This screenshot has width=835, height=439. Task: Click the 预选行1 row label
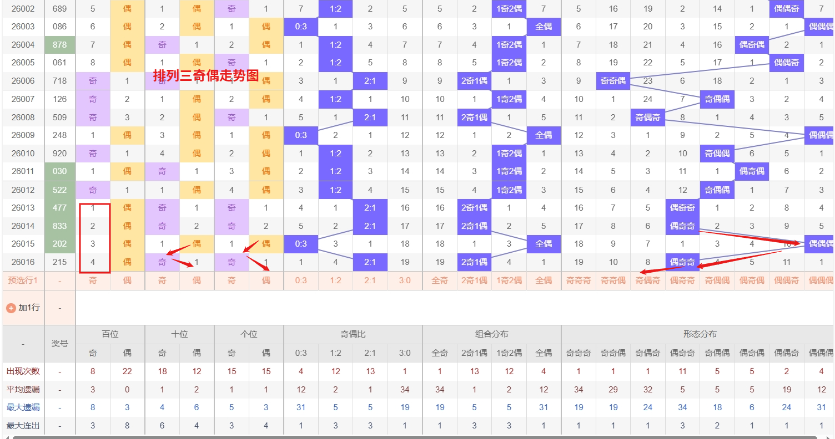[x=23, y=280]
